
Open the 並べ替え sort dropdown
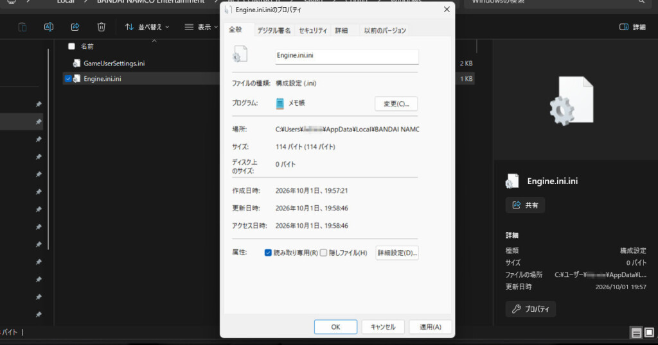147,27
